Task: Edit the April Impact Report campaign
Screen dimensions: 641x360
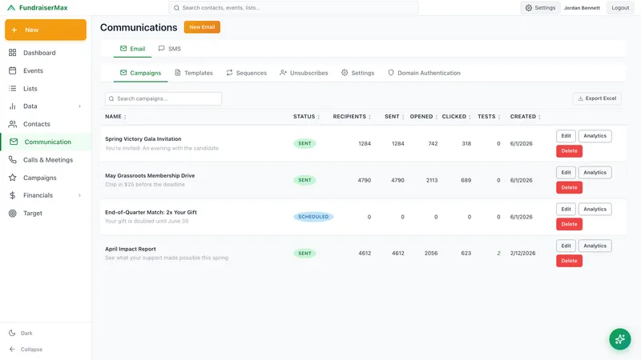Action: pyautogui.click(x=566, y=246)
